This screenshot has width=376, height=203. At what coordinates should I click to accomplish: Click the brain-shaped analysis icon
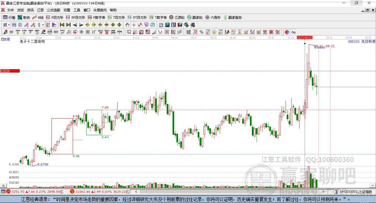[153, 25]
